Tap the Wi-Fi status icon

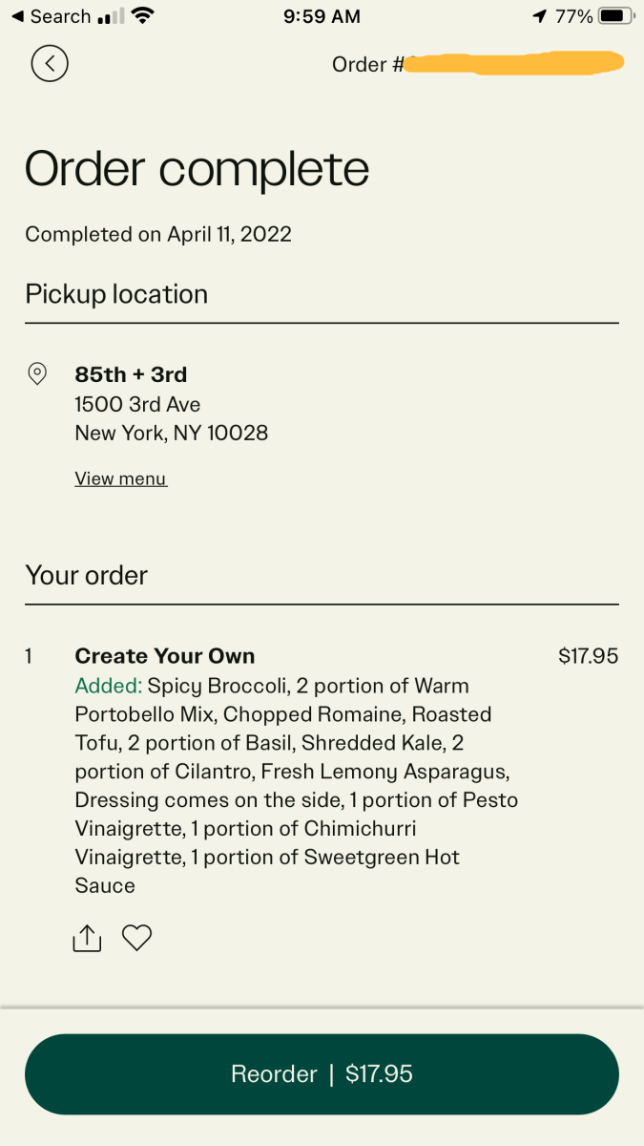pos(143,16)
